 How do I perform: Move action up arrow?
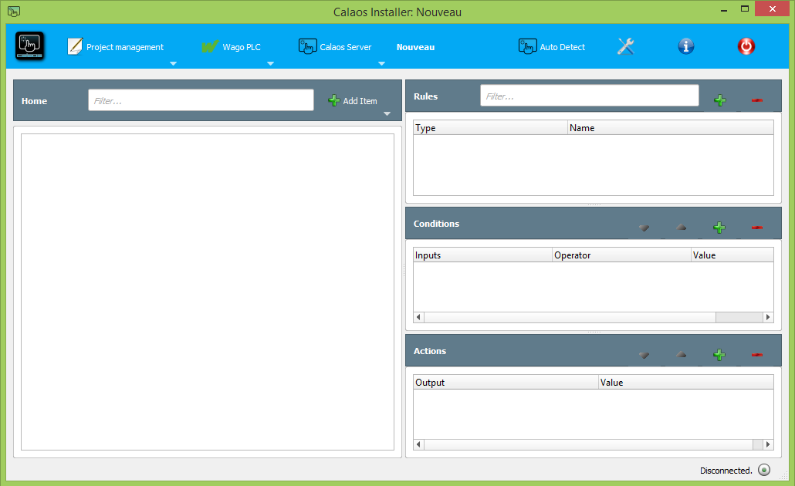(x=682, y=355)
